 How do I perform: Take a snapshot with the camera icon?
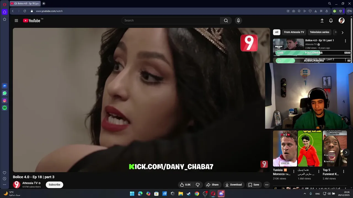pos(294,11)
